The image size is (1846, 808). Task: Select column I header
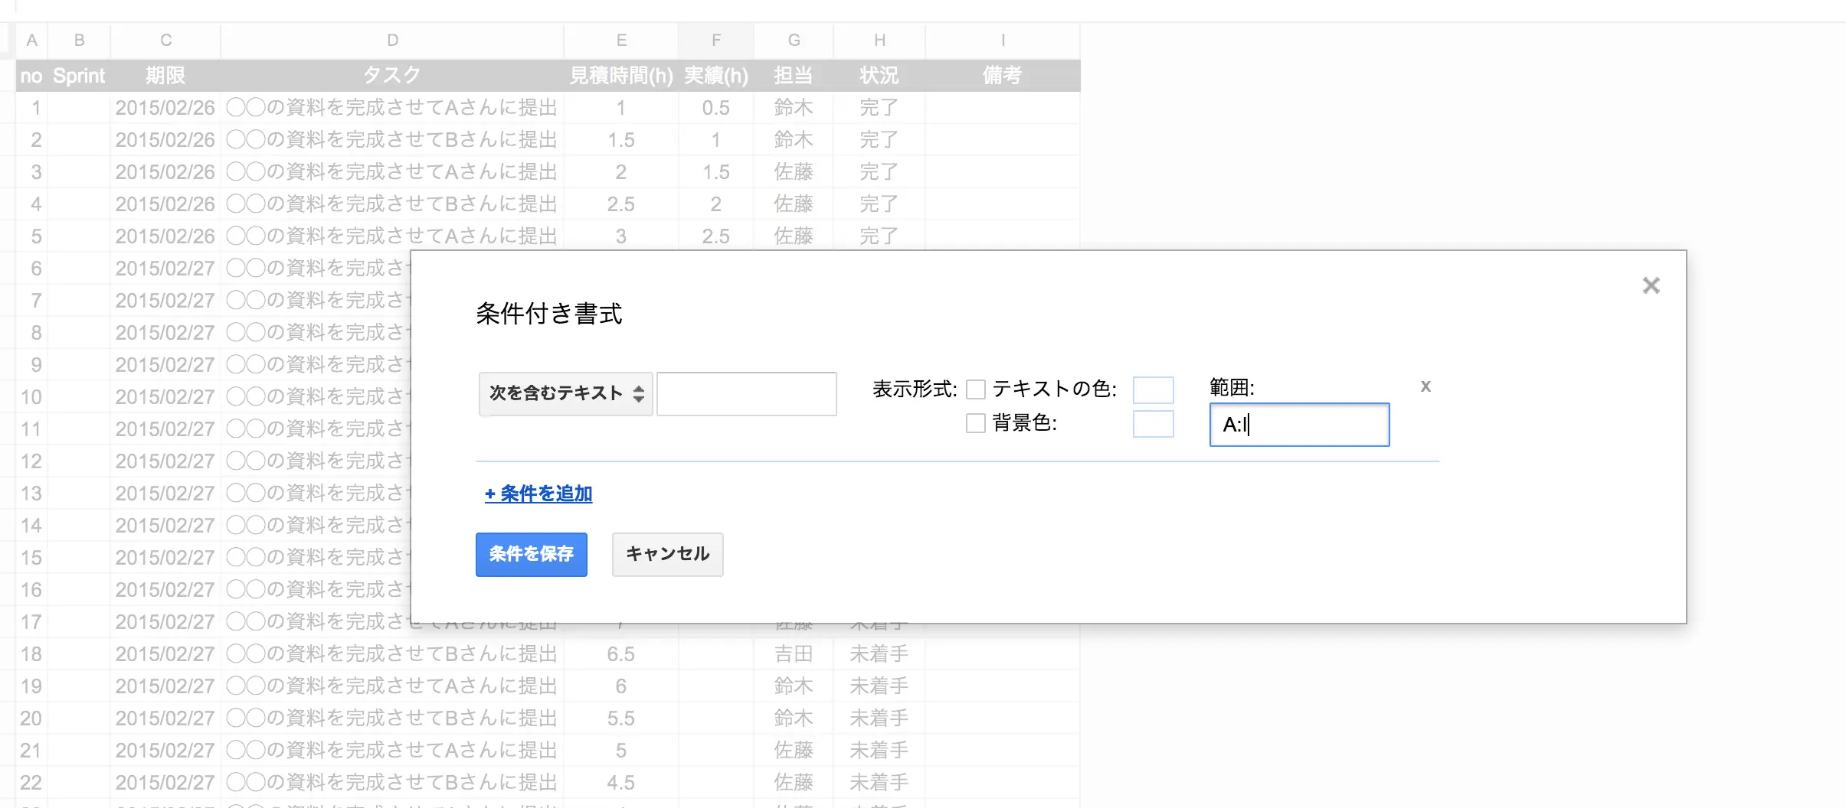click(1002, 41)
